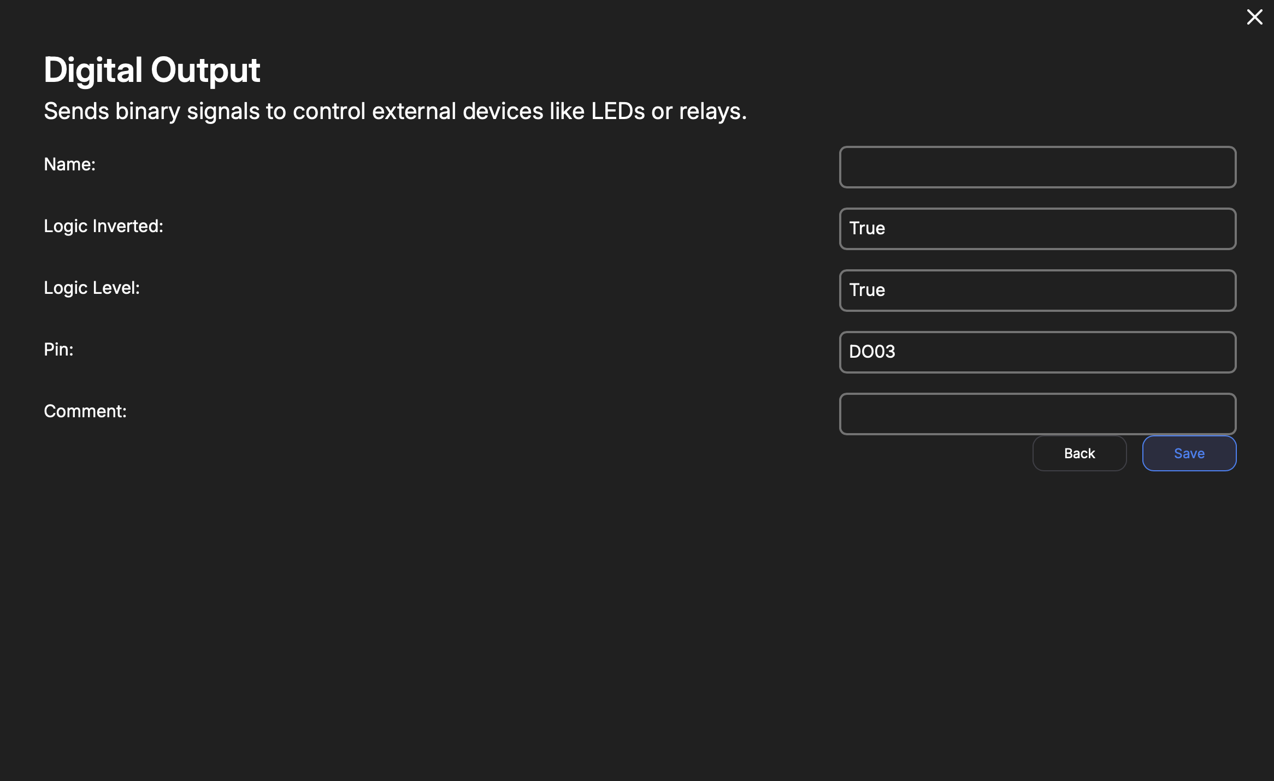
Task: Focus the Comment text field
Action: (1037, 414)
